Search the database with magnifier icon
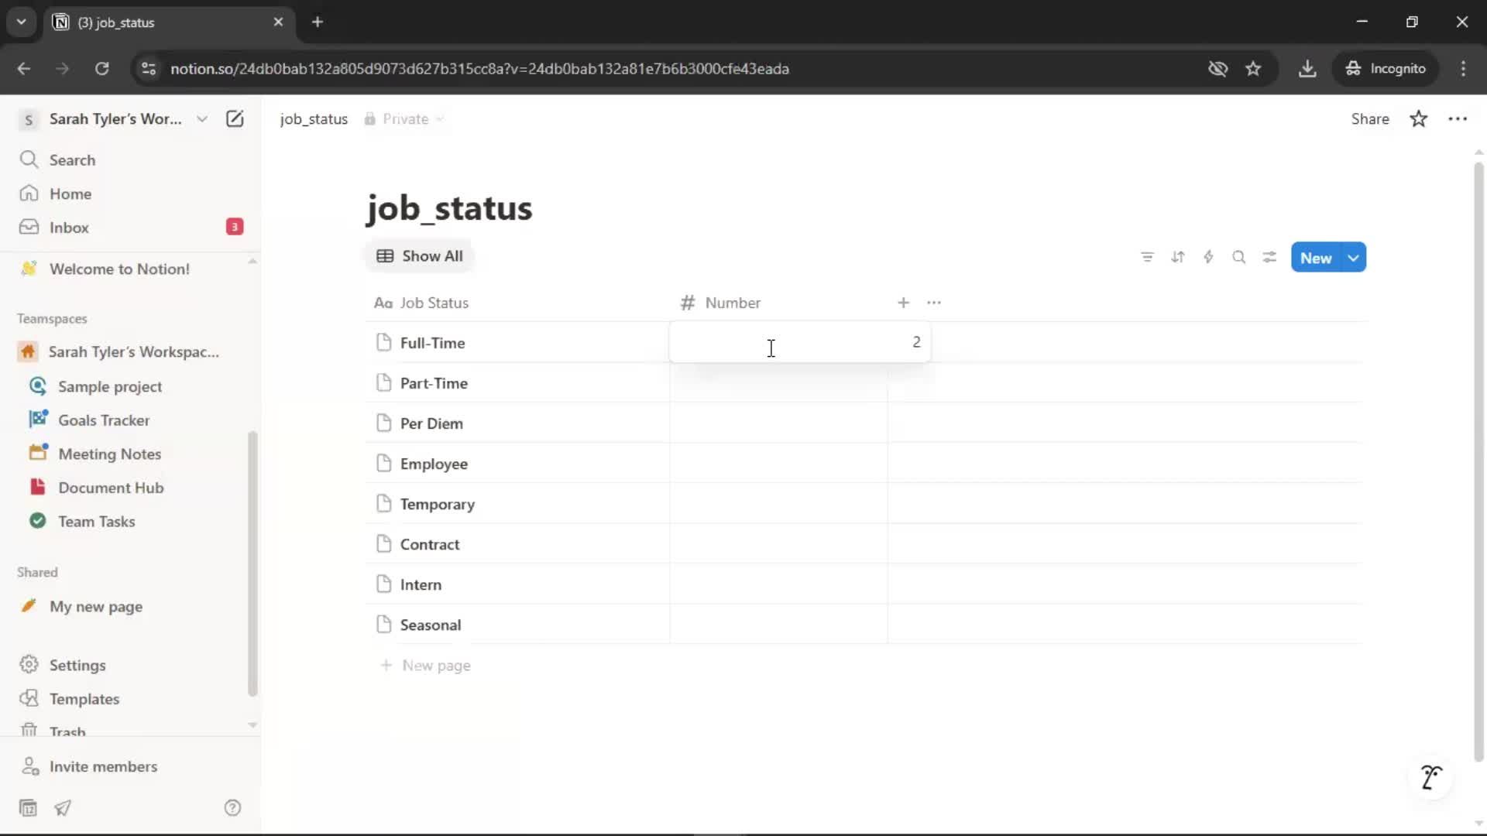 pos(1239,258)
